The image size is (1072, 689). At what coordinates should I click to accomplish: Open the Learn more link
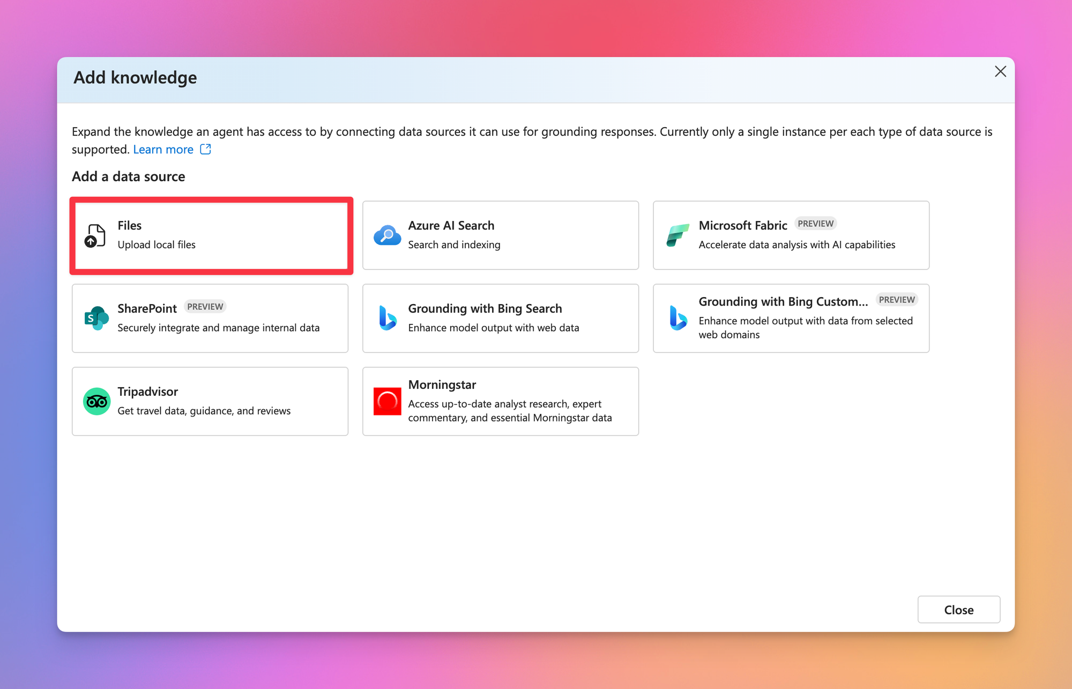(x=163, y=150)
